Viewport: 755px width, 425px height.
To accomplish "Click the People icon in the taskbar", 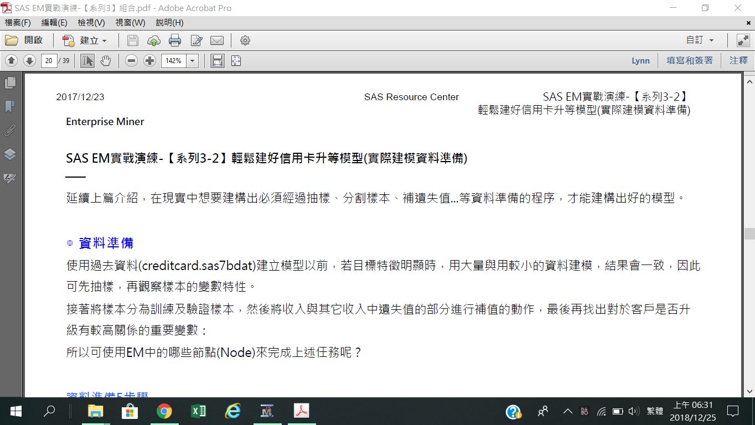I will [x=543, y=411].
